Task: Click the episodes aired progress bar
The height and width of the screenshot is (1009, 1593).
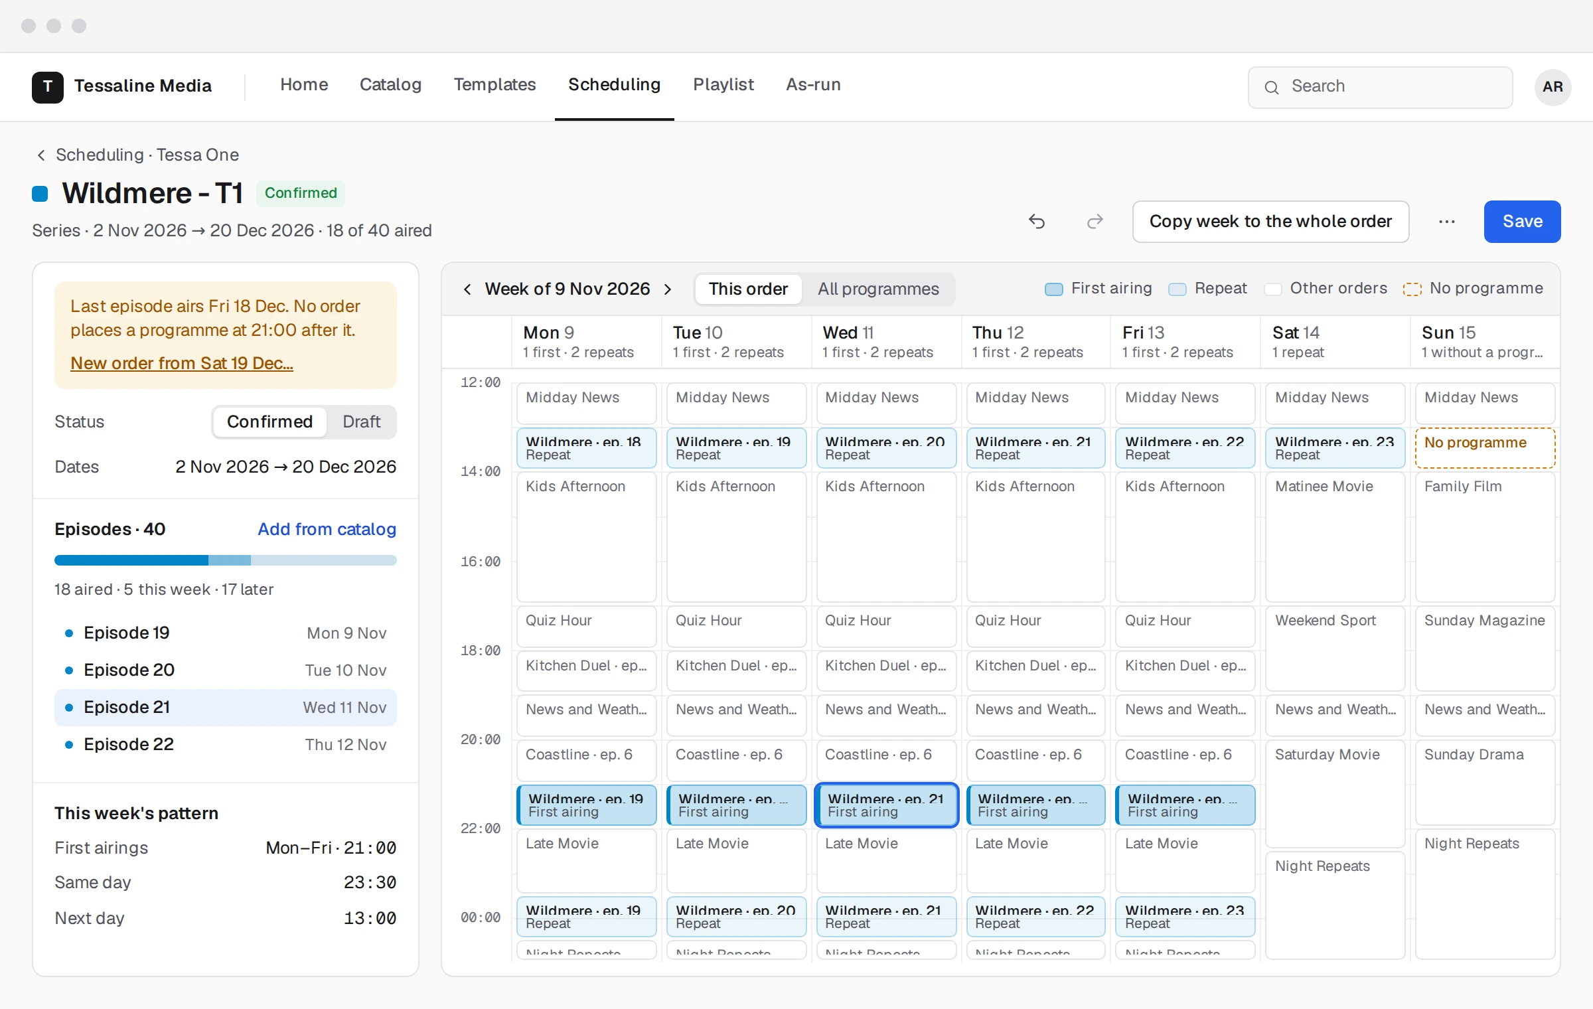Action: coord(226,560)
